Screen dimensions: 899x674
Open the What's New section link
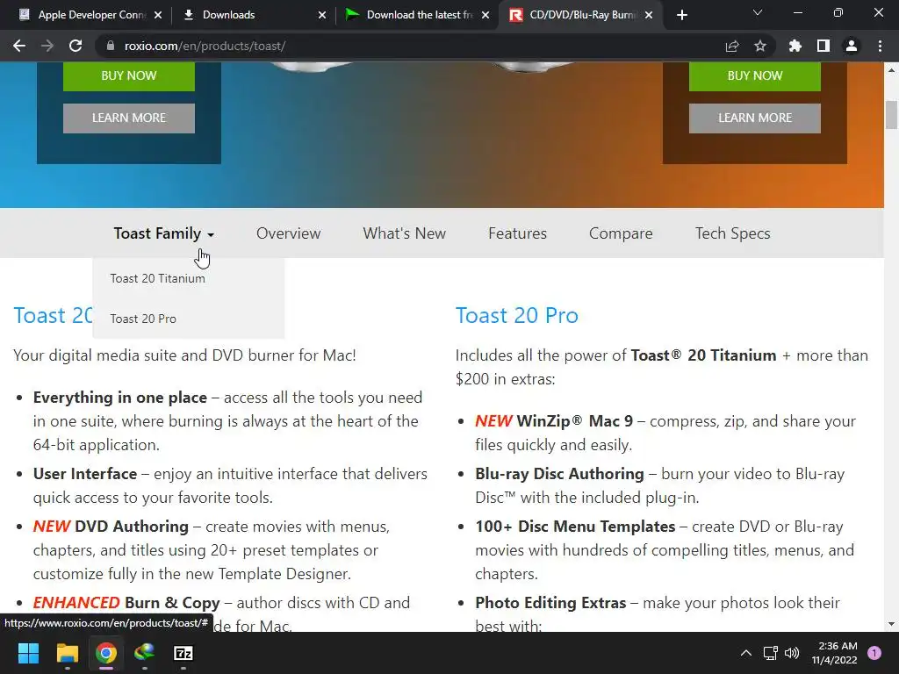click(x=404, y=233)
